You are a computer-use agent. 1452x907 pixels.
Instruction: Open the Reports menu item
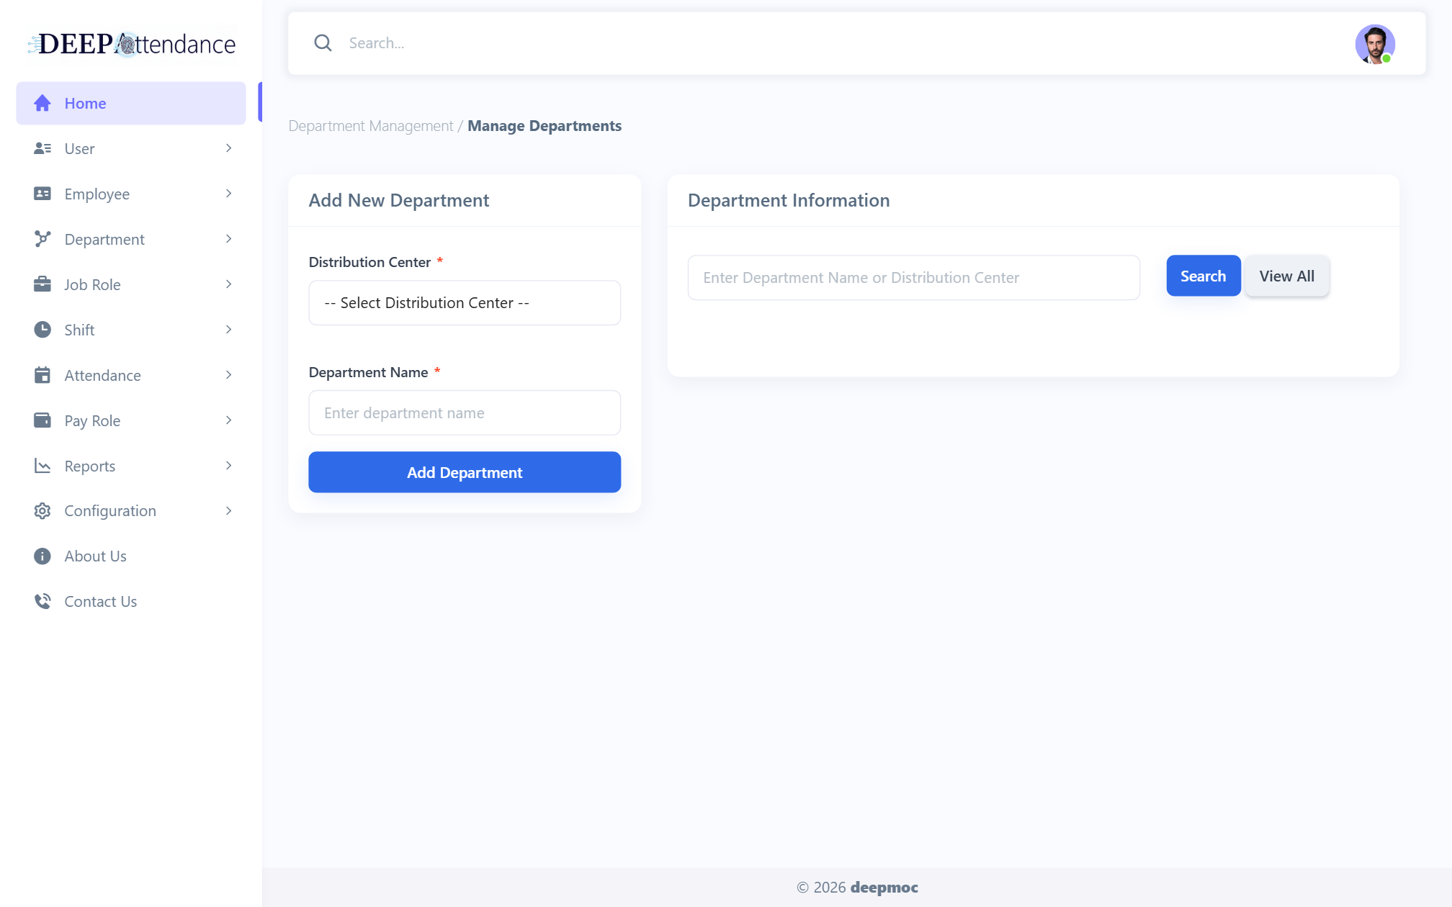click(131, 466)
